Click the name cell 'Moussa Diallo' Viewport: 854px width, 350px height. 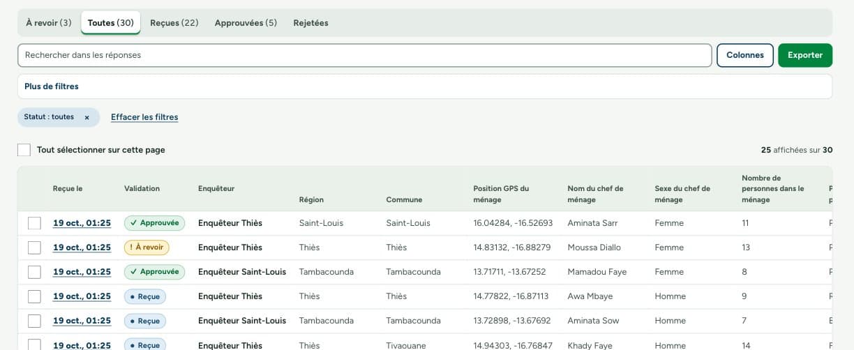[594, 248]
